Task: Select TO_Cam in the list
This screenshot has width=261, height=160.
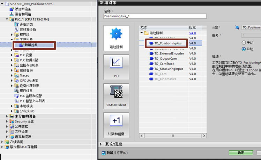Action: pos(161,74)
